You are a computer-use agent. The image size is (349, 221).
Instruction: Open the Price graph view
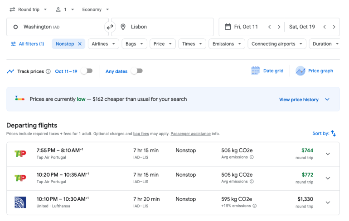(x=315, y=71)
